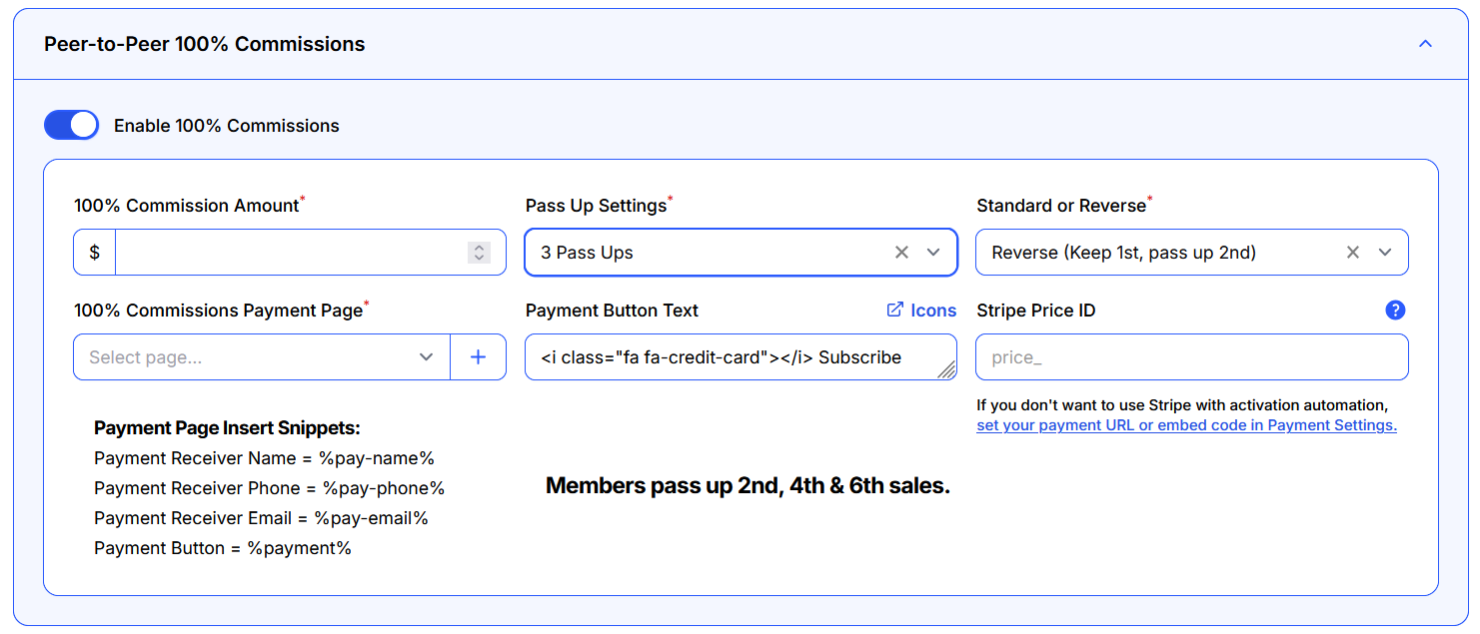Focus the Stripe Price ID field

pos(1191,357)
